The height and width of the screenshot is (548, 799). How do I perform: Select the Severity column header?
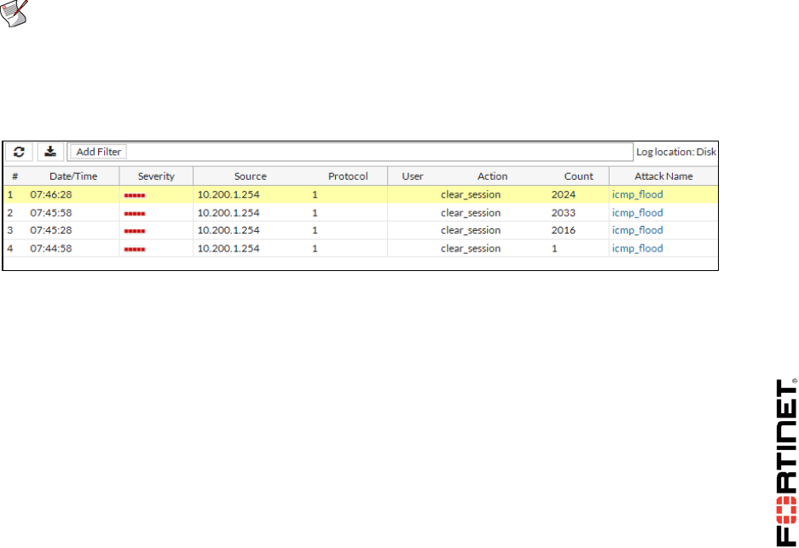[156, 176]
